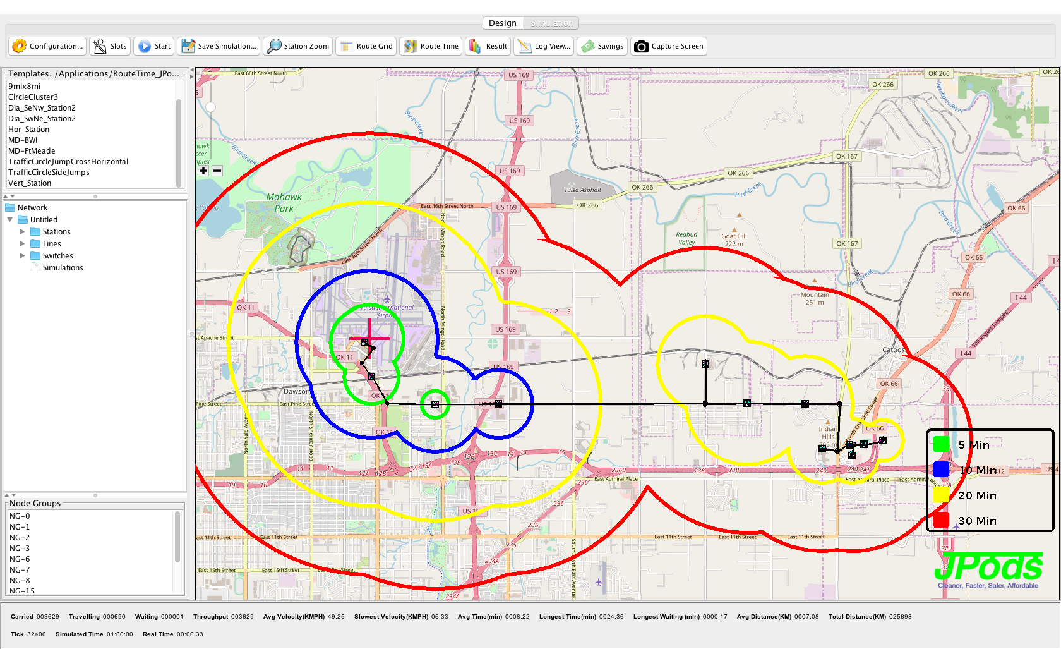Zoom in with the map plus button
Viewport: 1061px width, 649px height.
click(203, 171)
